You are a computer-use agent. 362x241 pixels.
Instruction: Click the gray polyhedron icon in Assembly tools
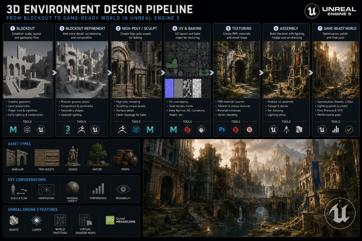[x=299, y=129]
